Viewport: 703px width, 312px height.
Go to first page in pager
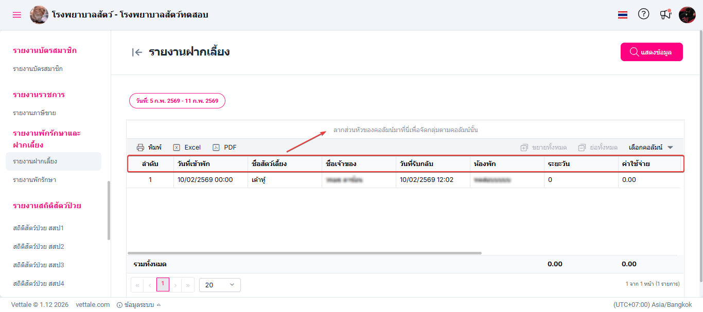(137, 285)
